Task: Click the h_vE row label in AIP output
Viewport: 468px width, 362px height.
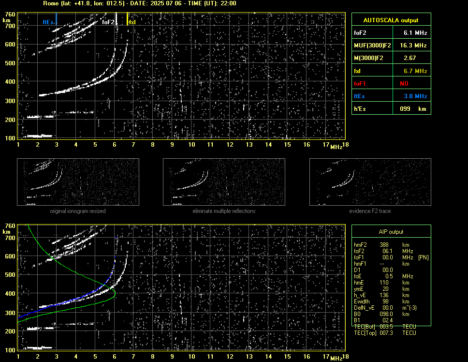Action: 360,295
